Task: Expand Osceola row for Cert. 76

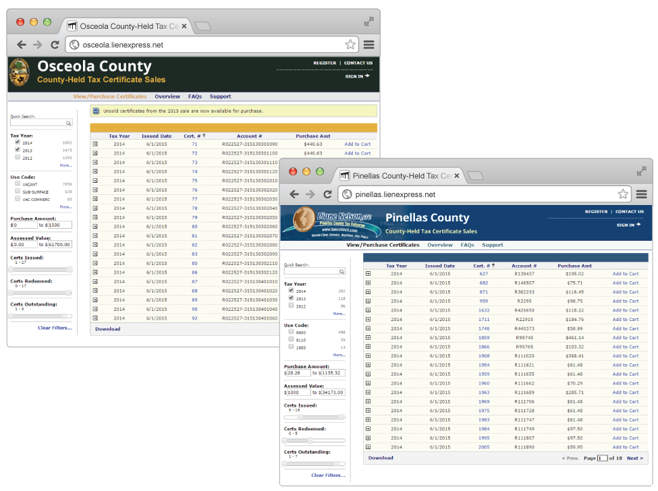Action: (x=95, y=190)
